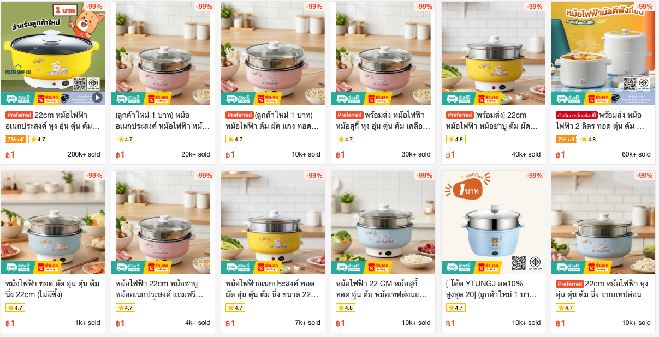Click the QR code on the YTUNGJ product image
Viewport: 659px width, 337px height.
[x=519, y=263]
